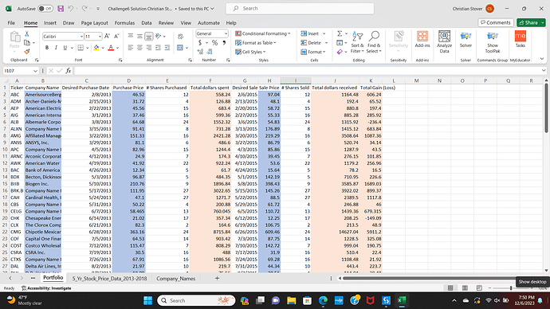550x309 pixels.
Task: Click the Comma Style icon
Action: pos(224,43)
